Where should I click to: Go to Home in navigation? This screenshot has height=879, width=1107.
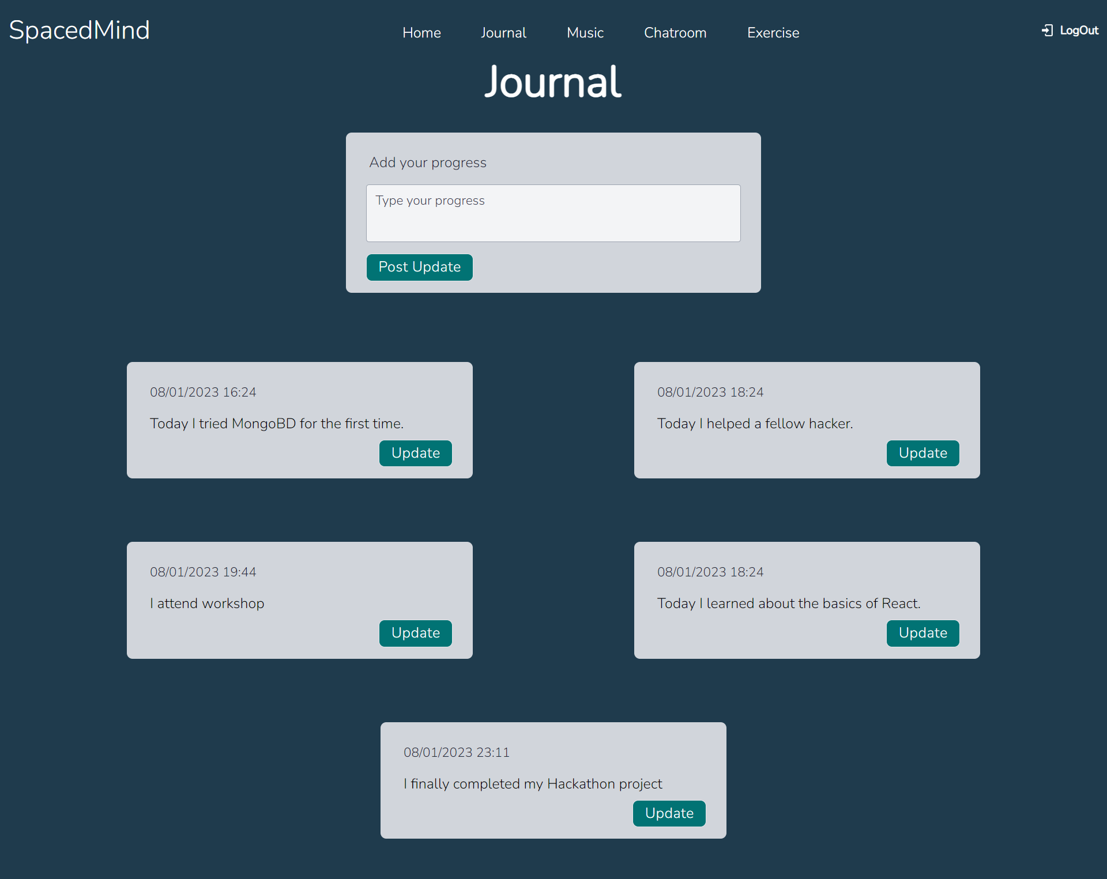click(x=421, y=33)
